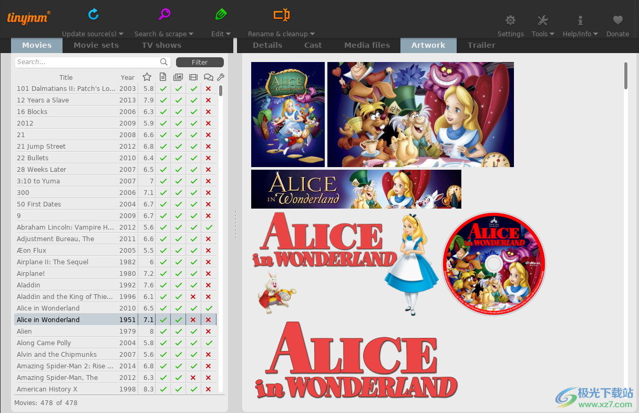Open the clearart image with the White Rabbit
This screenshot has width=639, height=413.
coord(345,264)
